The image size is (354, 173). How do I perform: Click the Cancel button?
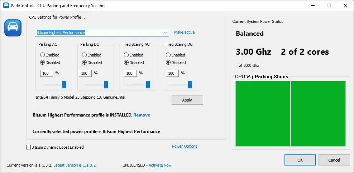334,160
